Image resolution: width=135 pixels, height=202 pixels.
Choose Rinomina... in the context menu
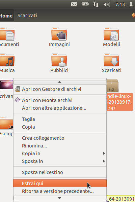point(60,146)
